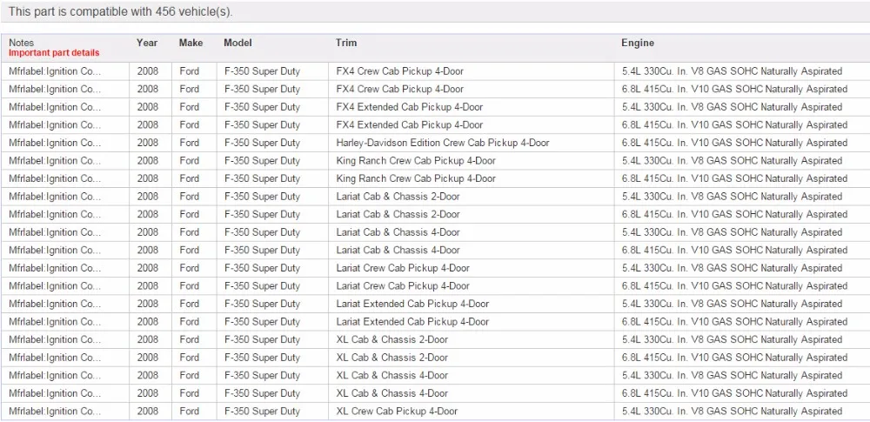The width and height of the screenshot is (870, 422).
Task: Select Lariat Extended Cab Pickup 5.4L trim cell
Action: 471,304
